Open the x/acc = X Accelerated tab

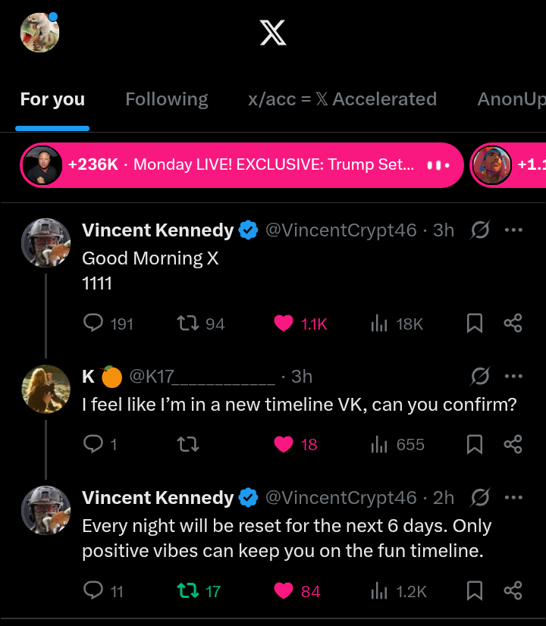tap(342, 99)
